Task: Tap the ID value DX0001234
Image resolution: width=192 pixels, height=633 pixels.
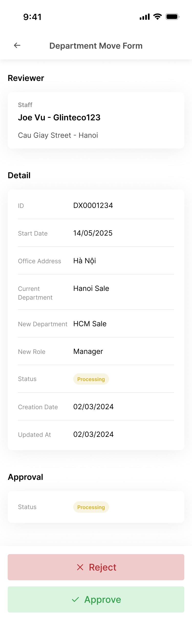Action: point(93,205)
